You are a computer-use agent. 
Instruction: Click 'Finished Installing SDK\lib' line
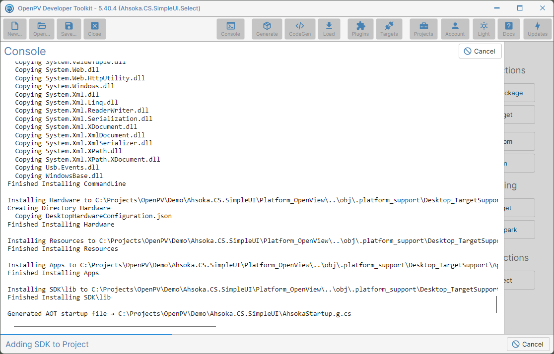coord(59,297)
